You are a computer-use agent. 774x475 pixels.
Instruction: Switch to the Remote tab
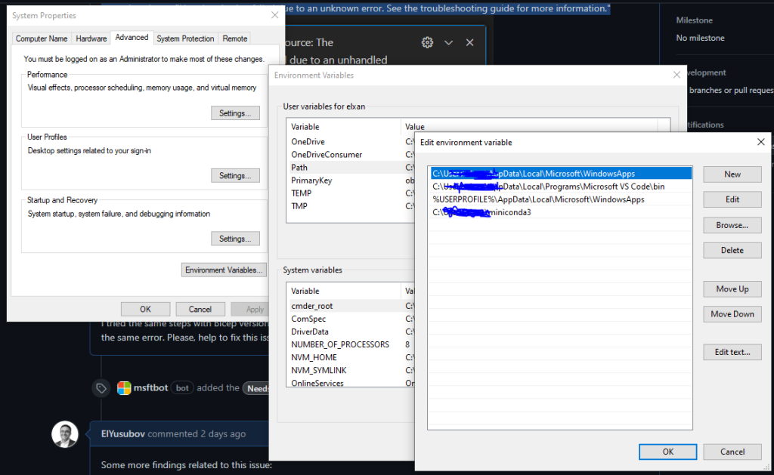pos(235,39)
